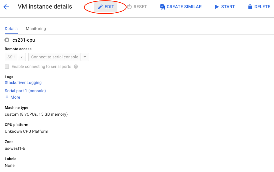Click the SSH button
The width and height of the screenshot is (274, 172).
click(11, 57)
